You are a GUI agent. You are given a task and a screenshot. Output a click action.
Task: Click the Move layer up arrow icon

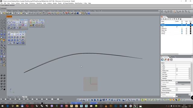click(168, 19)
